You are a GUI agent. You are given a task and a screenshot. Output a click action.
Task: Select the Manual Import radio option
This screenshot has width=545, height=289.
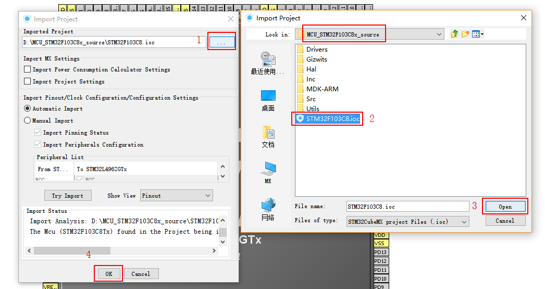28,121
